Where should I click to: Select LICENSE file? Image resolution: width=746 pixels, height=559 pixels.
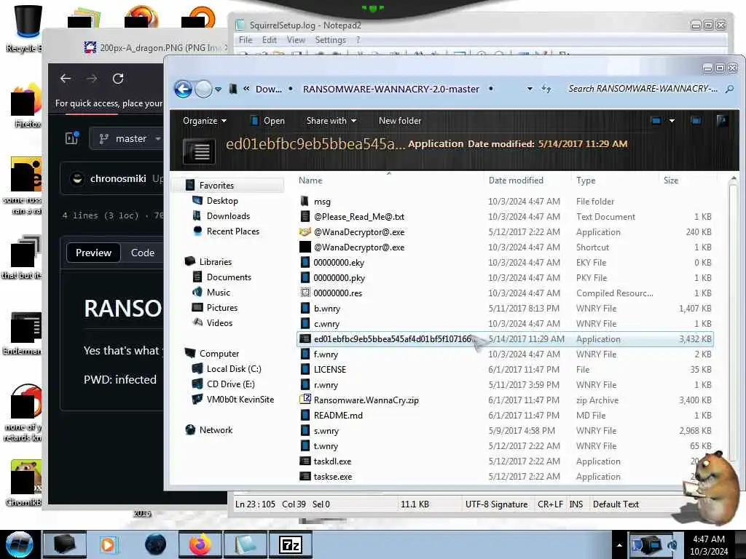coord(330,369)
